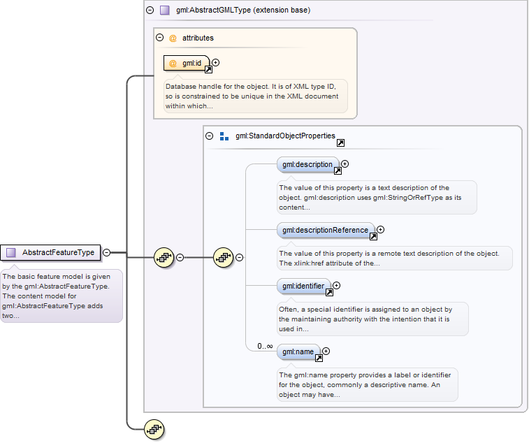Click the AbstractFeatureType description text

tap(61, 296)
